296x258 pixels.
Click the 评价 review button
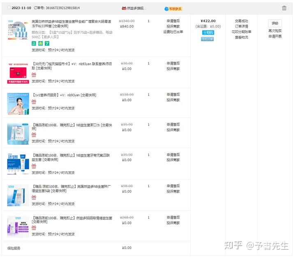tap(275, 23)
